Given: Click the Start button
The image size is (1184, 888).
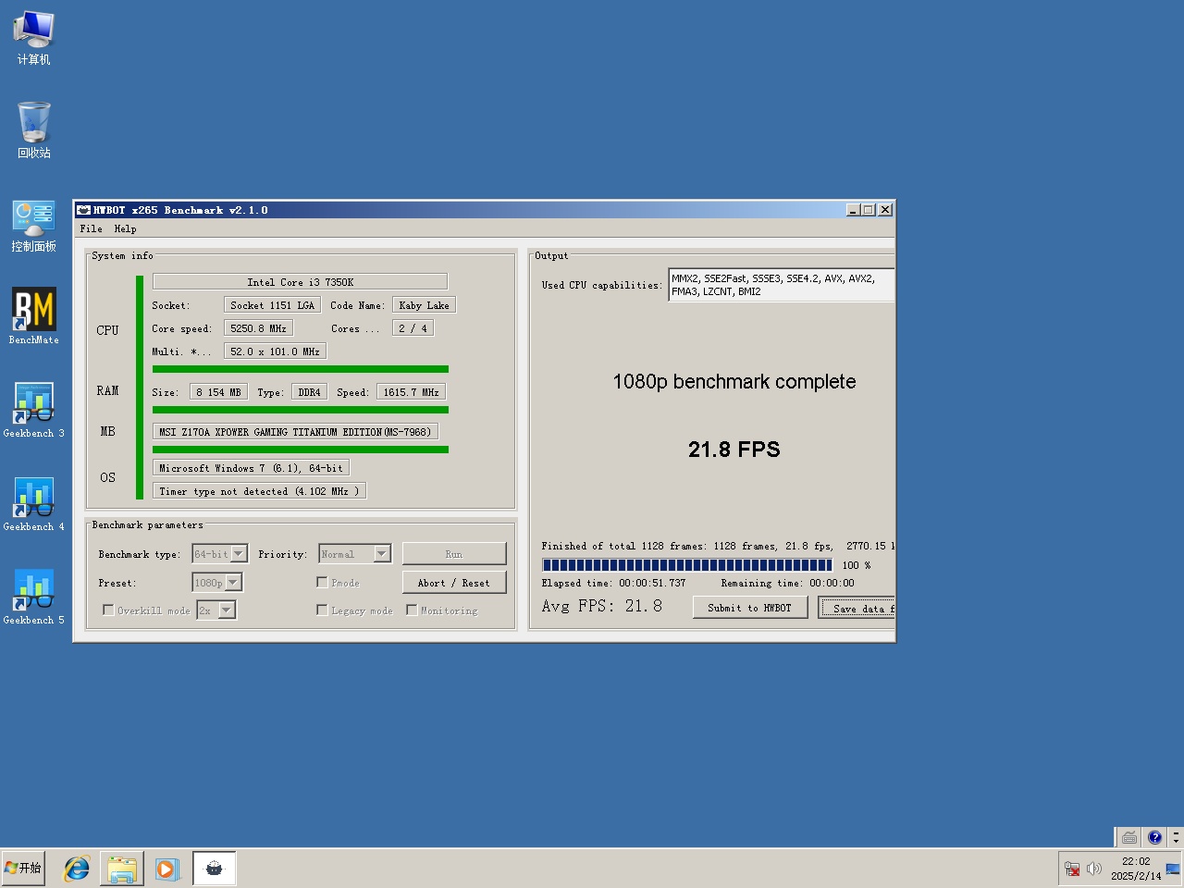Looking at the screenshot, I should [23, 869].
